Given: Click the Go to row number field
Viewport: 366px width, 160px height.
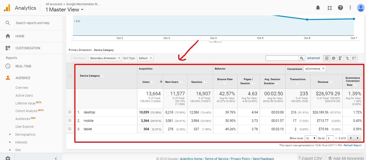Looking at the screenshot, I should [x=330, y=138].
